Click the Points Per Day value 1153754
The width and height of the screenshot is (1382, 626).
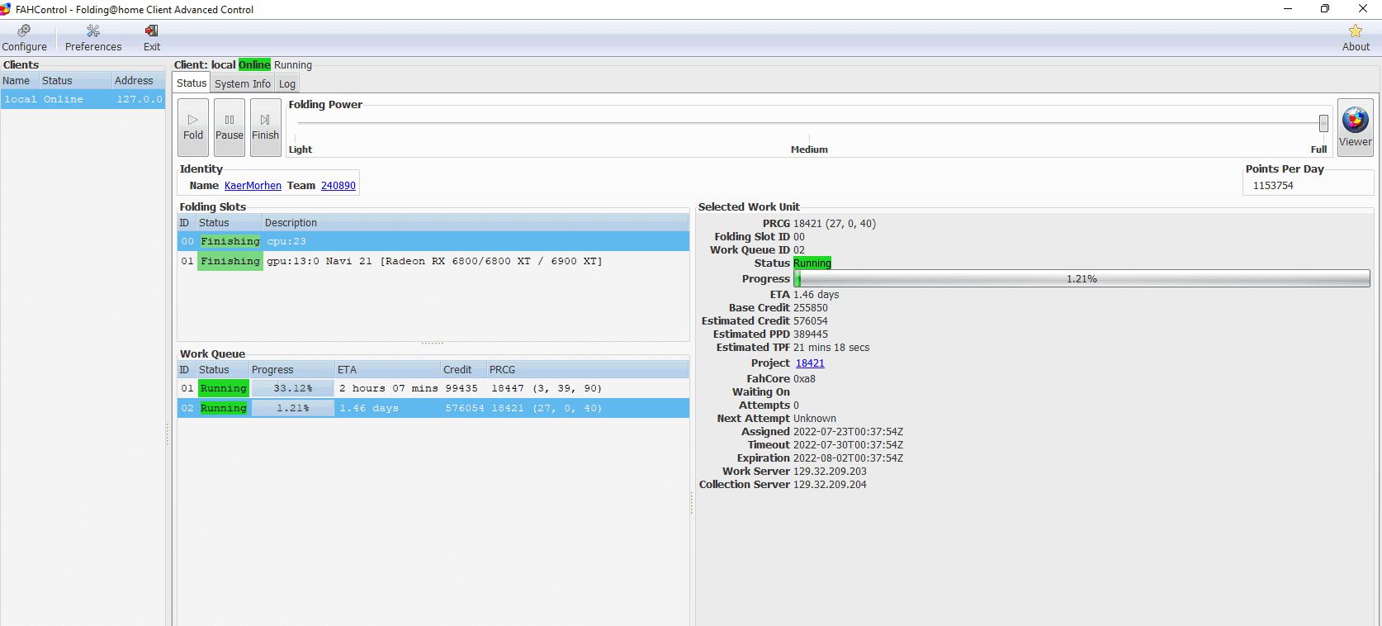click(1273, 186)
